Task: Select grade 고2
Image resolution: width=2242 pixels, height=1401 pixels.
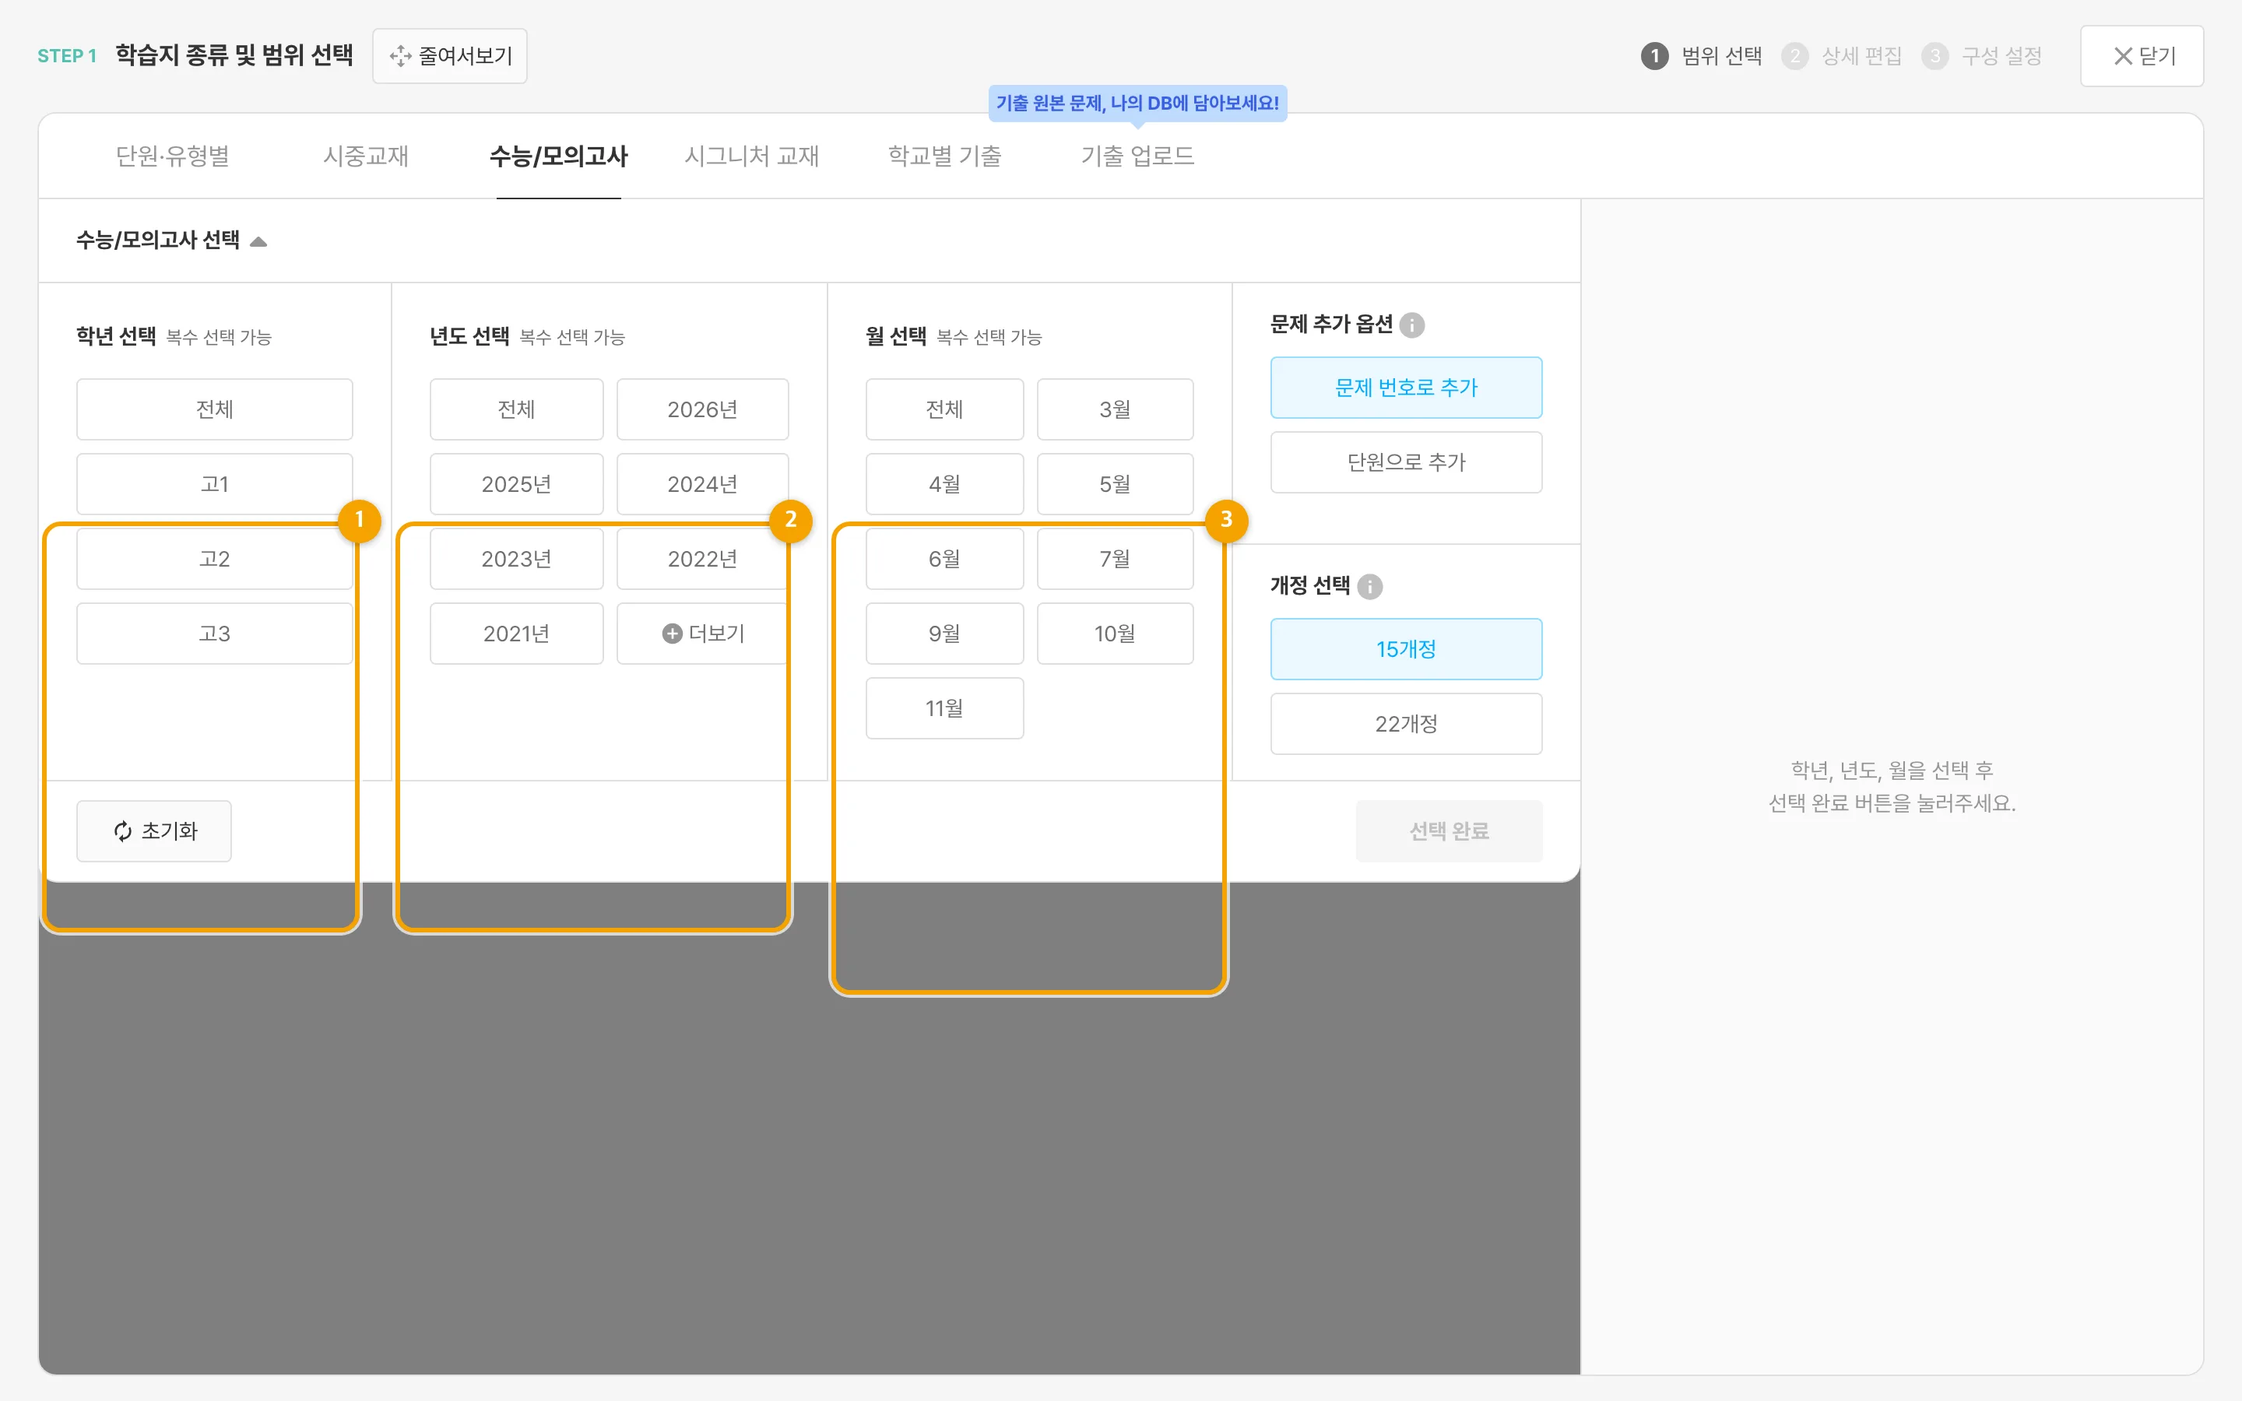Action: tap(215, 559)
